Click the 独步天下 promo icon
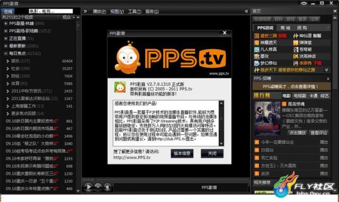 tap(256, 70)
